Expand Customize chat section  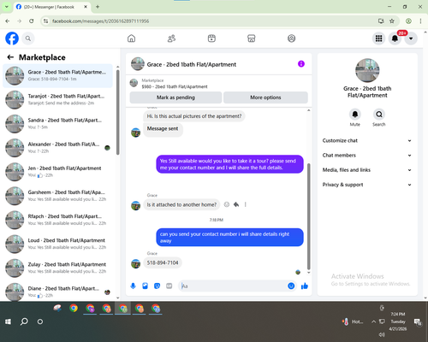click(367, 140)
